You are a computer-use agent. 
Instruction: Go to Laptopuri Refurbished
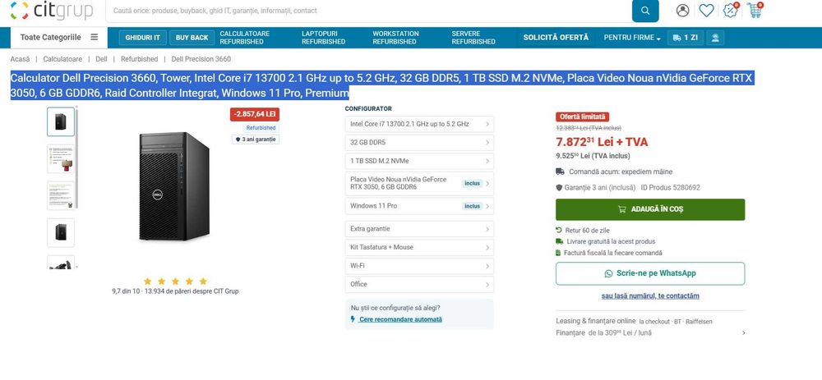(323, 38)
